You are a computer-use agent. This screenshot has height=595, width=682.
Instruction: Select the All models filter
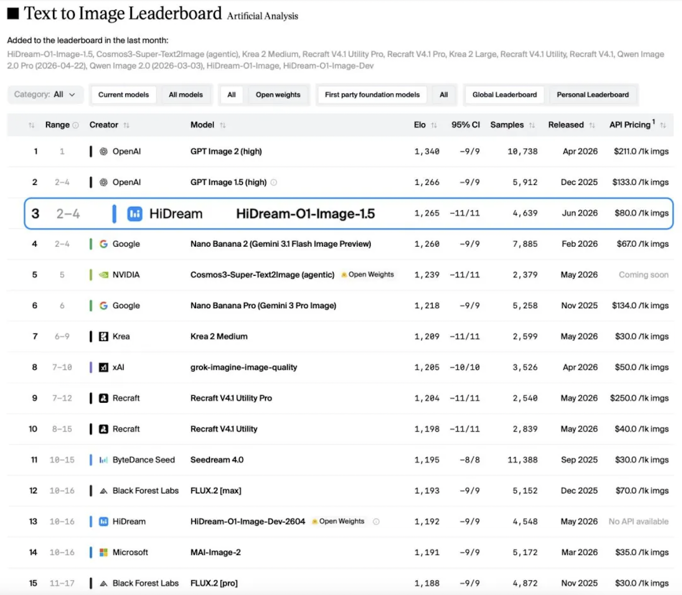click(186, 95)
